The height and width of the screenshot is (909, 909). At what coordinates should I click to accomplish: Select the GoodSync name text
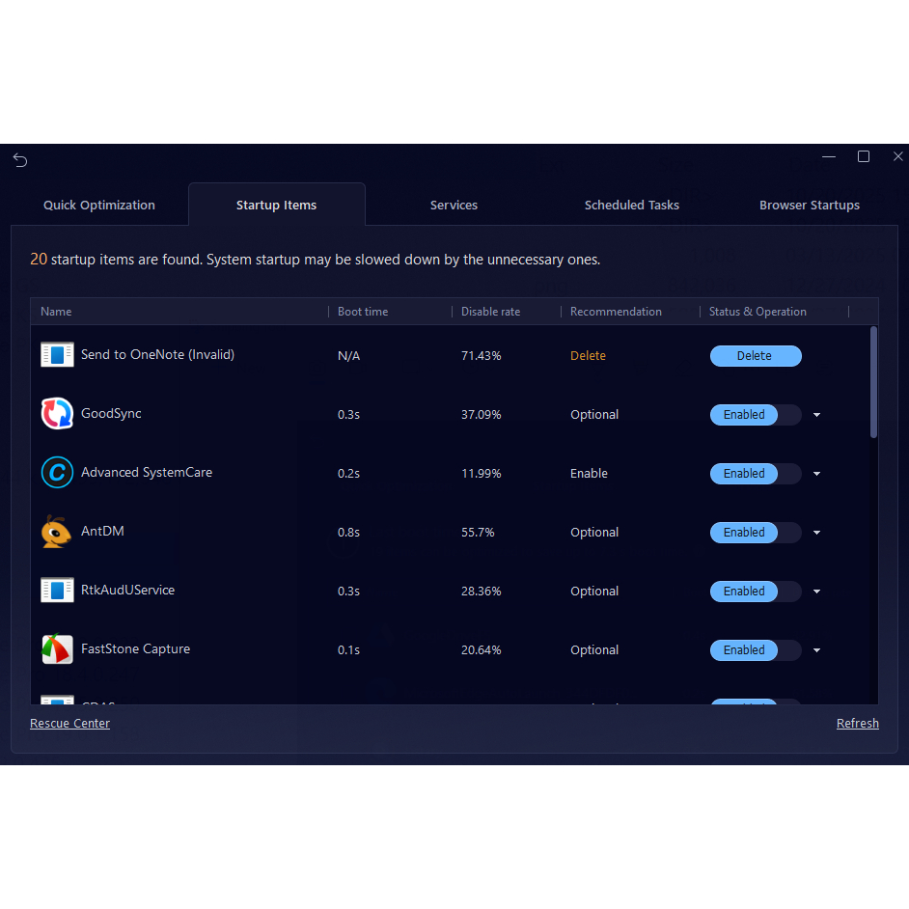(111, 414)
